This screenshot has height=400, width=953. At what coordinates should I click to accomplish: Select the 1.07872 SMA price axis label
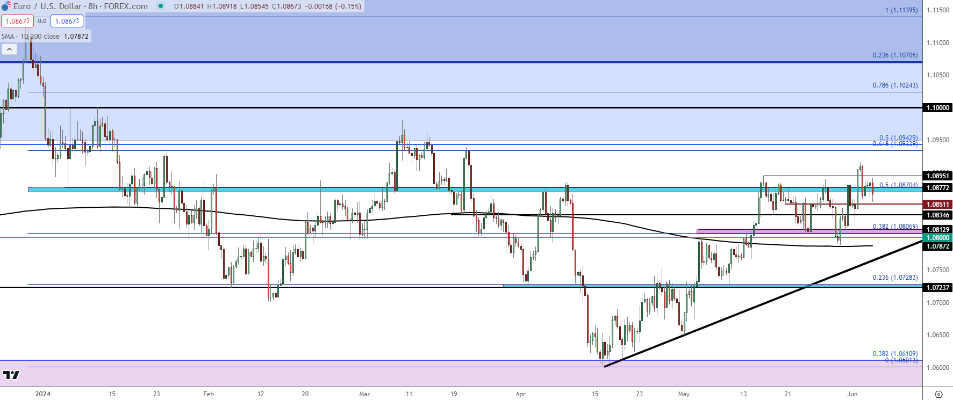(938, 246)
